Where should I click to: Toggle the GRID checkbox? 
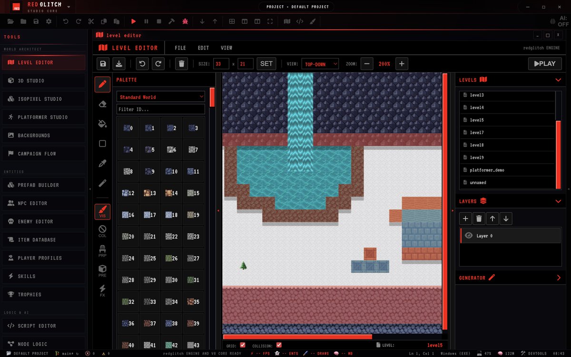pos(243,345)
